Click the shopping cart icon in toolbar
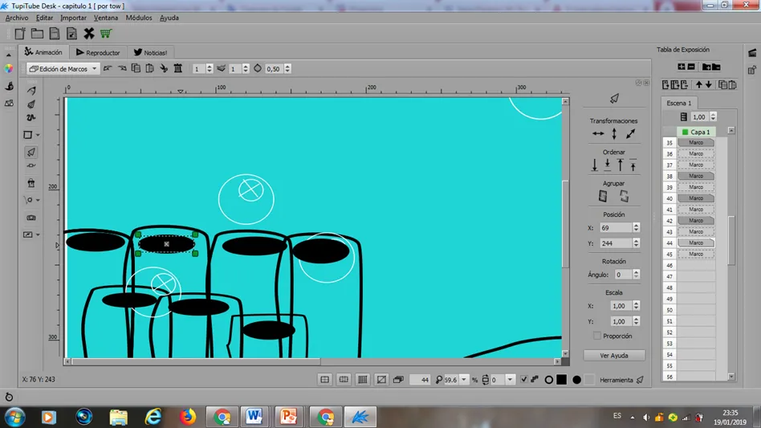The height and width of the screenshot is (428, 761). pyautogui.click(x=106, y=34)
